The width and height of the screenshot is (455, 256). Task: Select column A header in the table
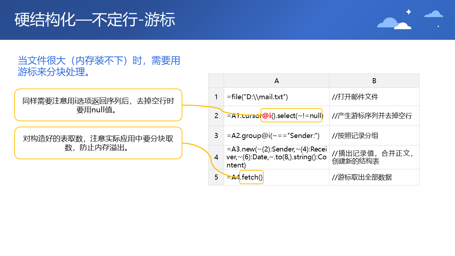277,81
